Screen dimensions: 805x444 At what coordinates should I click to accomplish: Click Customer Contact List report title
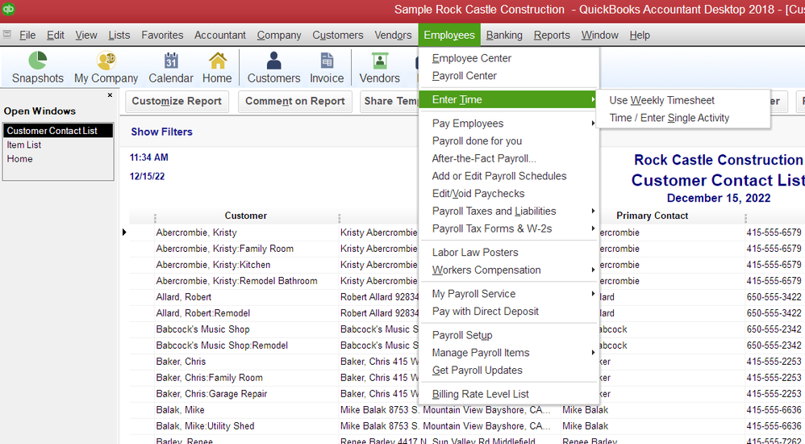718,180
